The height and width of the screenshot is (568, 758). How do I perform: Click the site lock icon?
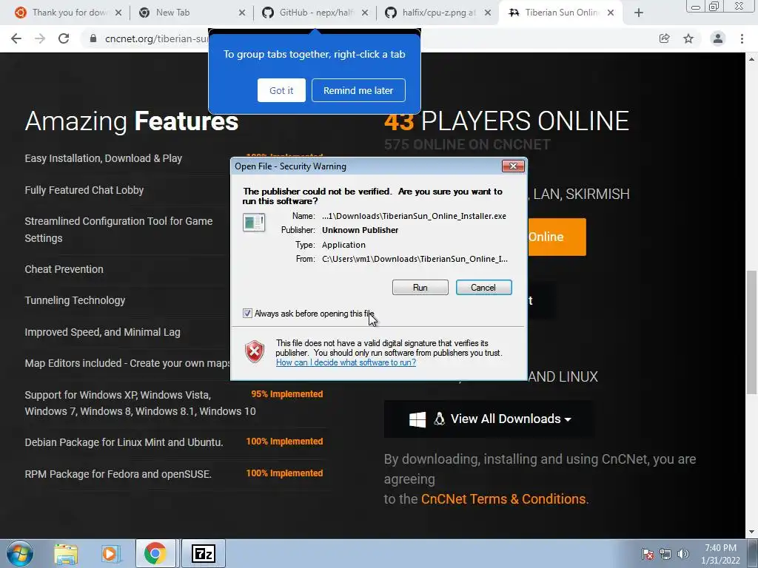tap(93, 38)
